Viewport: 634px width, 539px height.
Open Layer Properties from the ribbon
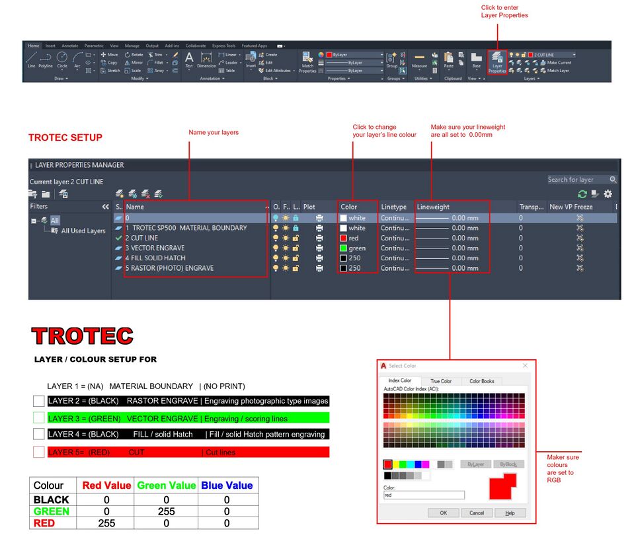tap(497, 62)
